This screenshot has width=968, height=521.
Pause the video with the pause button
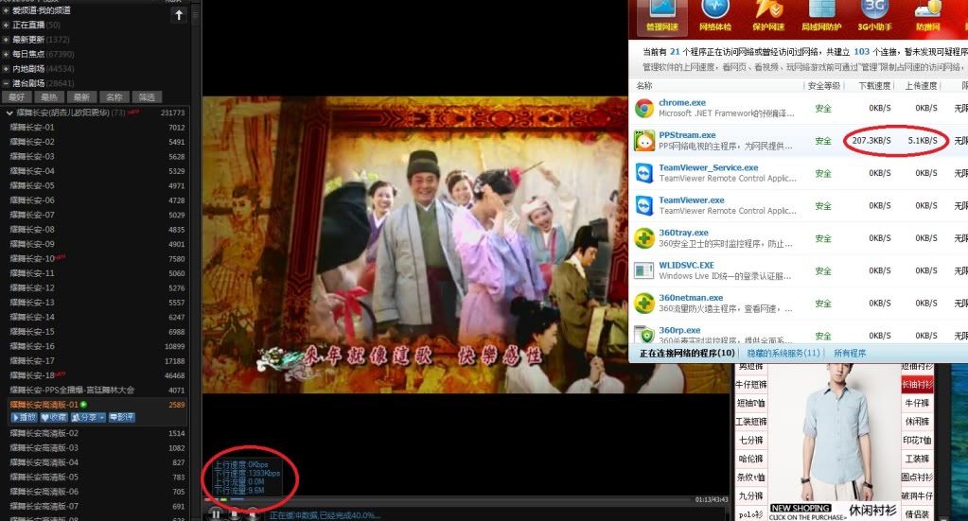(216, 513)
